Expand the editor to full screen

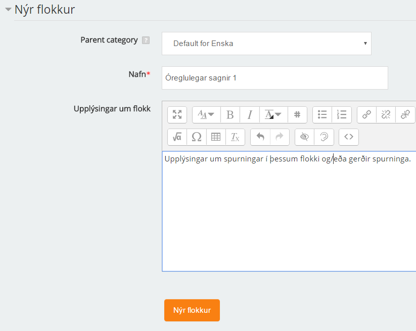(x=177, y=115)
